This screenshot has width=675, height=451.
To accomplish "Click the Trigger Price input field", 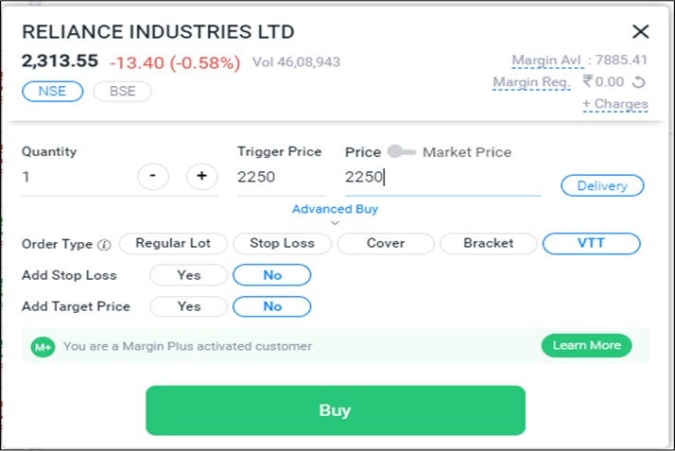I will 281,177.
